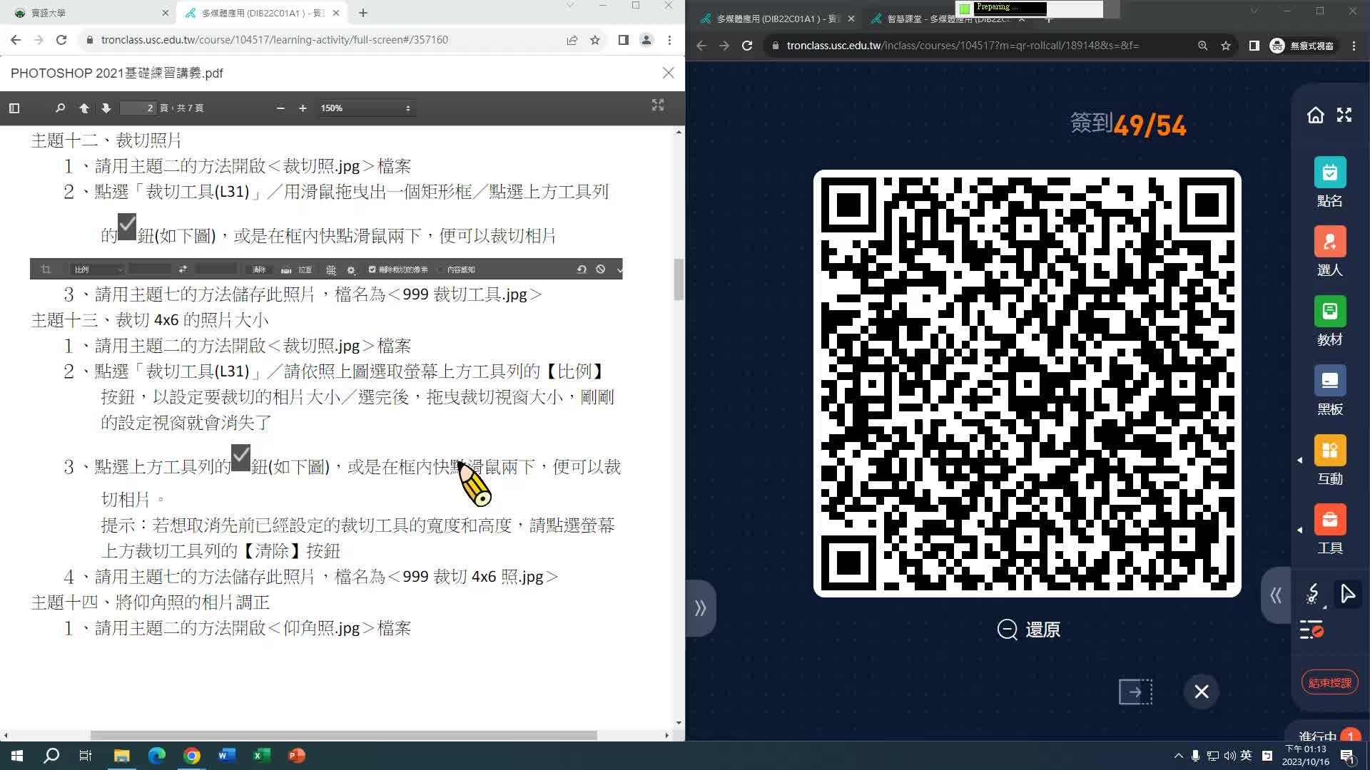Go to next PDF page

click(106, 108)
